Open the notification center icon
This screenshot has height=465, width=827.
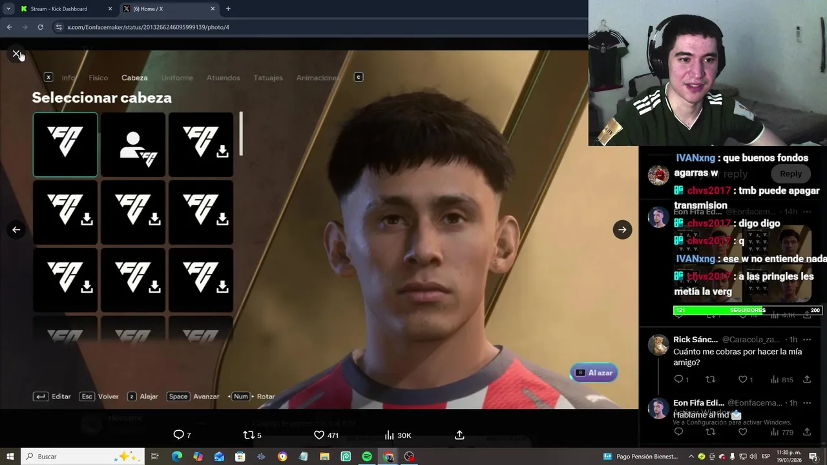(x=813, y=457)
